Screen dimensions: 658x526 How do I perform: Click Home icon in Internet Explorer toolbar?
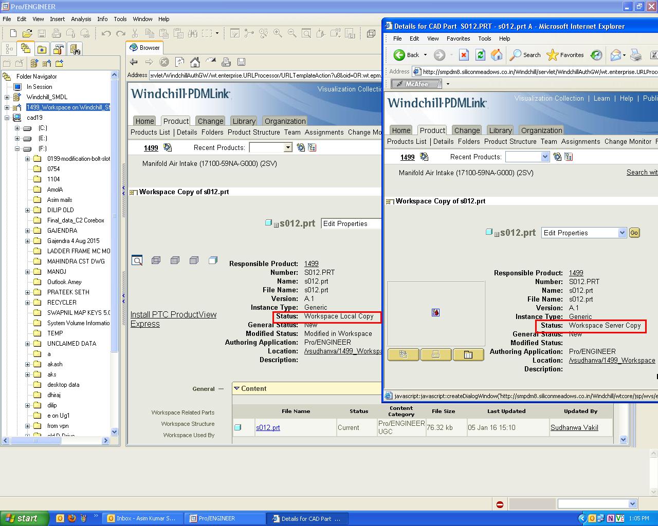[497, 55]
